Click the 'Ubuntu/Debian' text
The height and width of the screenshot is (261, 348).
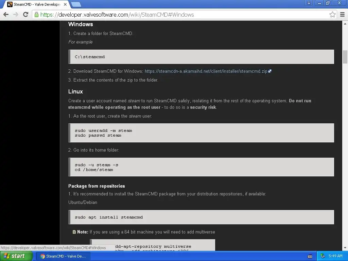(83, 203)
